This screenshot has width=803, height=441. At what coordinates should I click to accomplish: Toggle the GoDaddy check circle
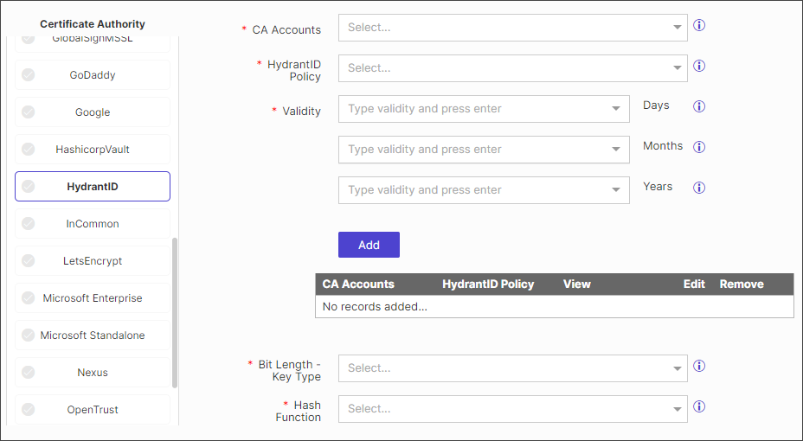(x=29, y=74)
